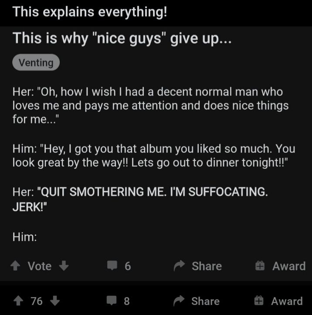
Task: Click the comment count number 8
Action: (127, 301)
